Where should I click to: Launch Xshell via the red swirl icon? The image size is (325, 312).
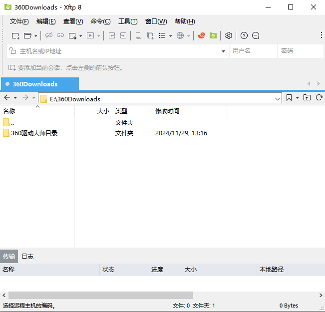pos(201,35)
